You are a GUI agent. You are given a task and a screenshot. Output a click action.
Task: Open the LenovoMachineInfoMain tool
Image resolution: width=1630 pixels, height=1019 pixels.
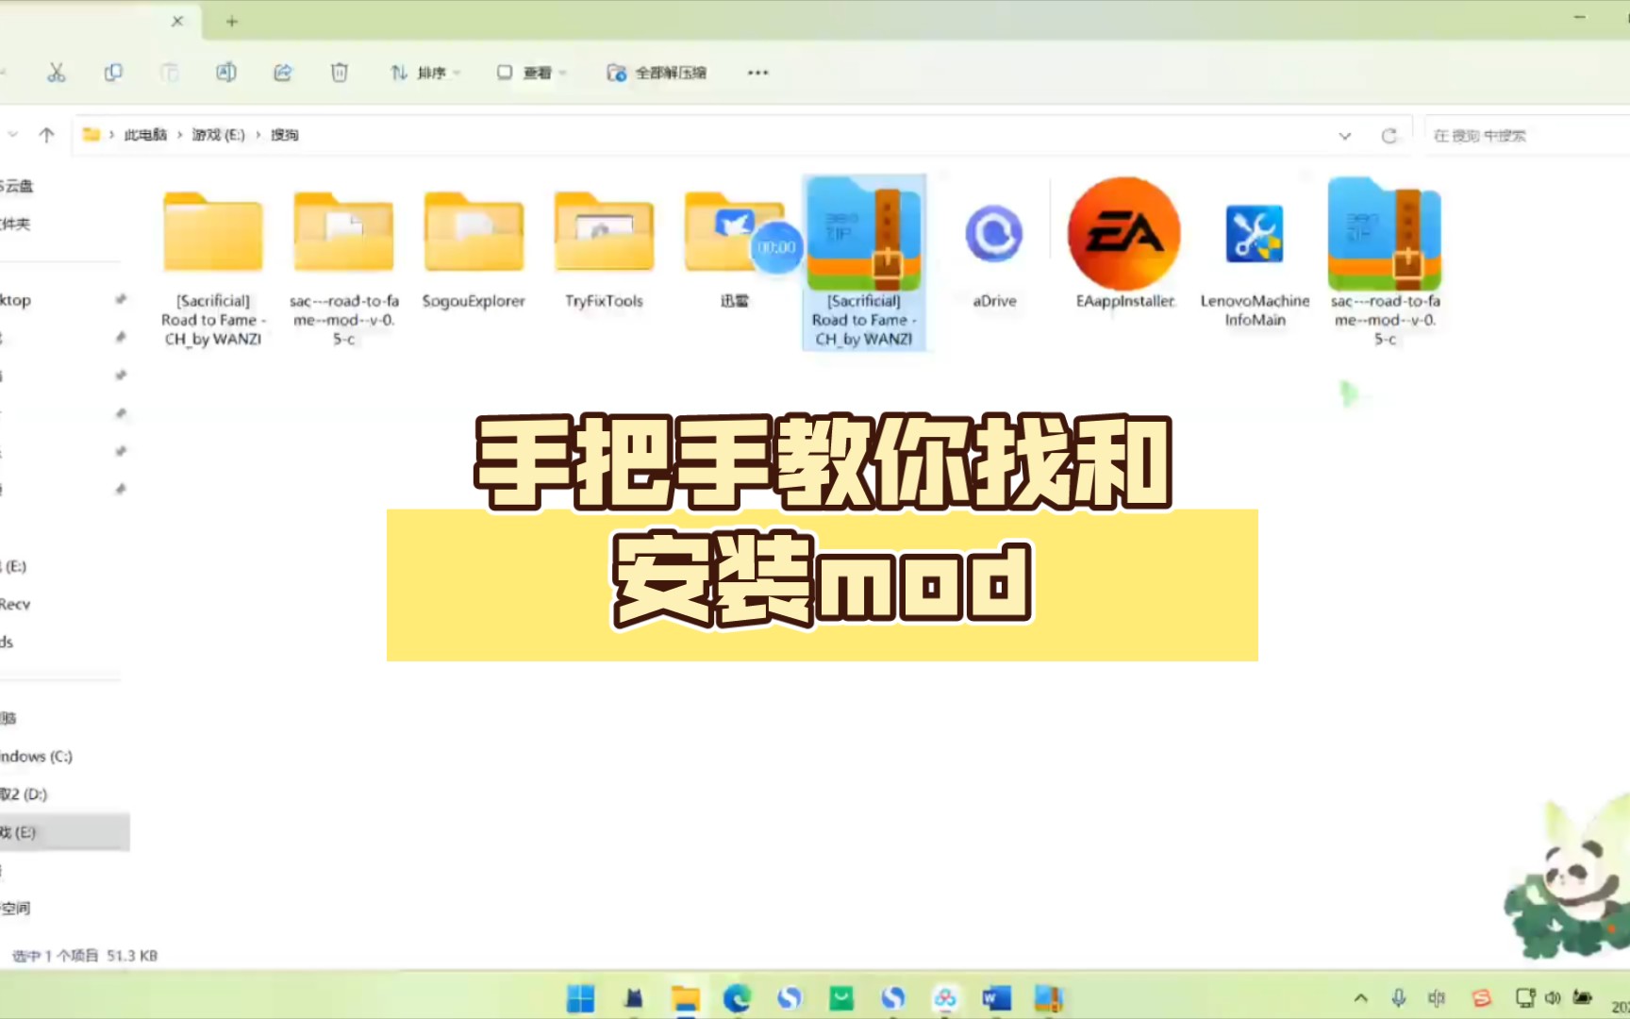[x=1254, y=234]
